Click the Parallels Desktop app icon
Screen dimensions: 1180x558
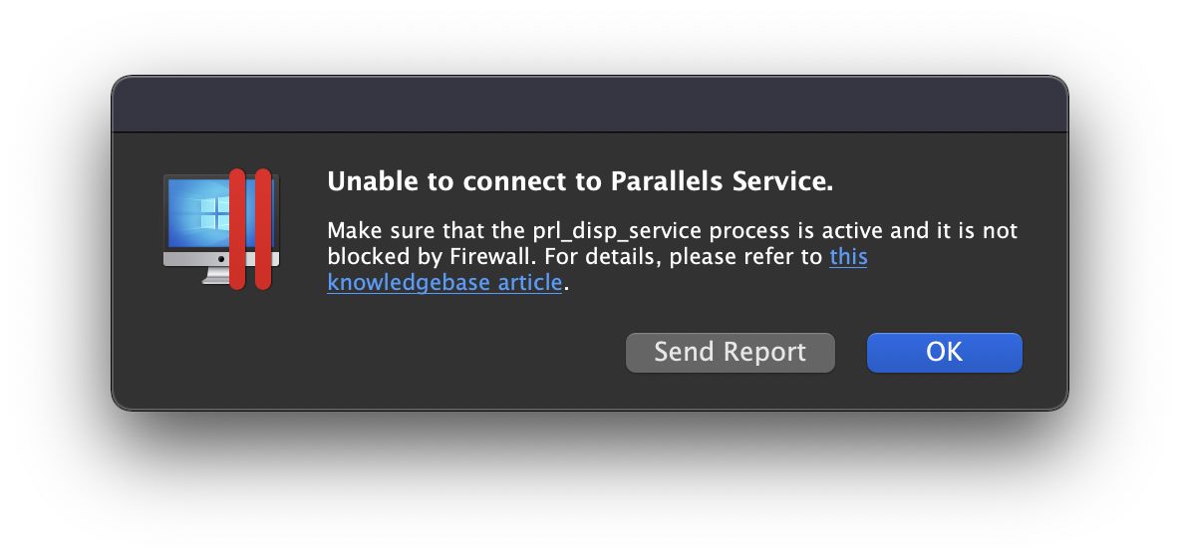221,229
